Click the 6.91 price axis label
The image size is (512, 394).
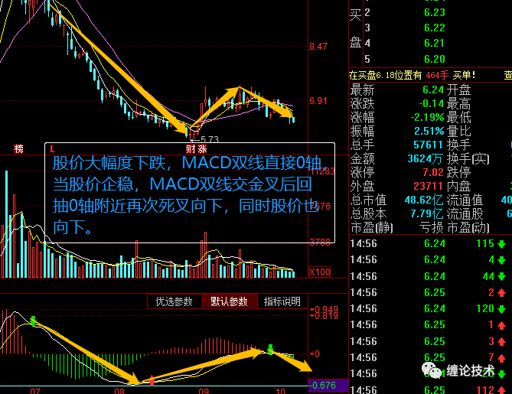318,100
